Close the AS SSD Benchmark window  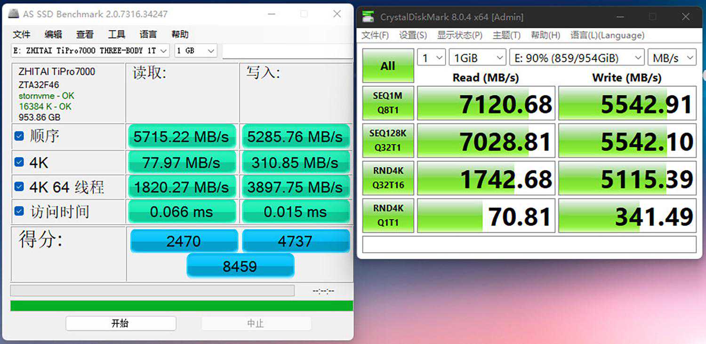[337, 14]
